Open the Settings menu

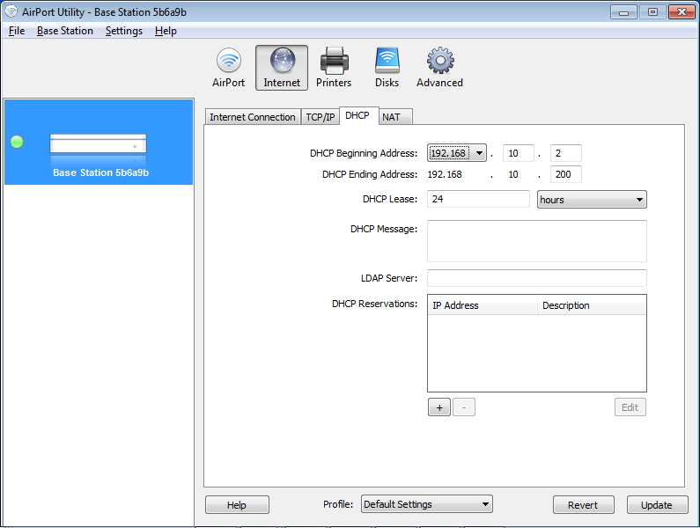tap(123, 31)
